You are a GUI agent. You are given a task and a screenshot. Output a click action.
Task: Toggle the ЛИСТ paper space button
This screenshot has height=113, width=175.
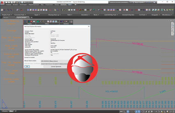tap(121, 111)
